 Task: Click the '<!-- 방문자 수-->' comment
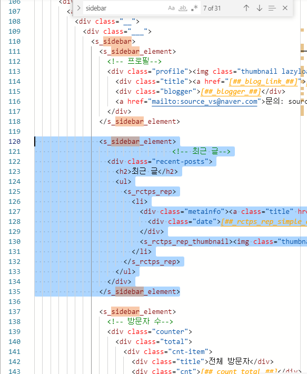click(x=140, y=321)
